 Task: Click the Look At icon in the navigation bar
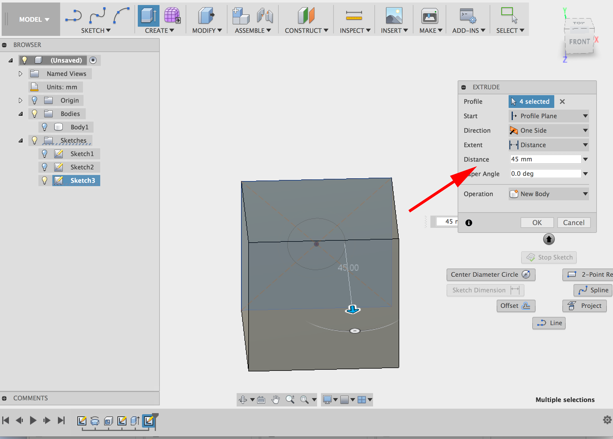[261, 400]
